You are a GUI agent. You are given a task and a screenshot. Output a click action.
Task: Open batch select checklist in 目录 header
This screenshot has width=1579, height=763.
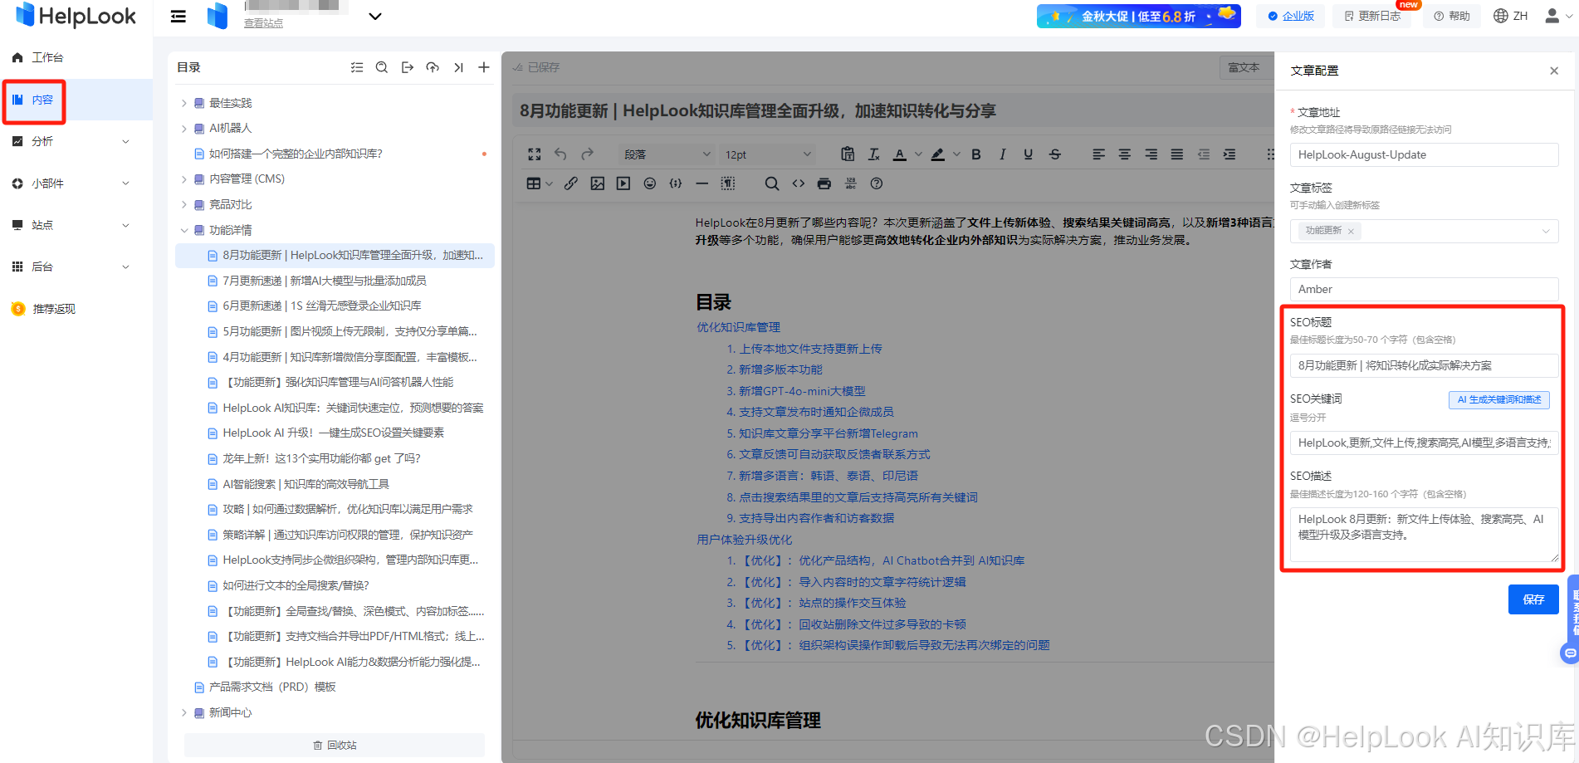[357, 67]
